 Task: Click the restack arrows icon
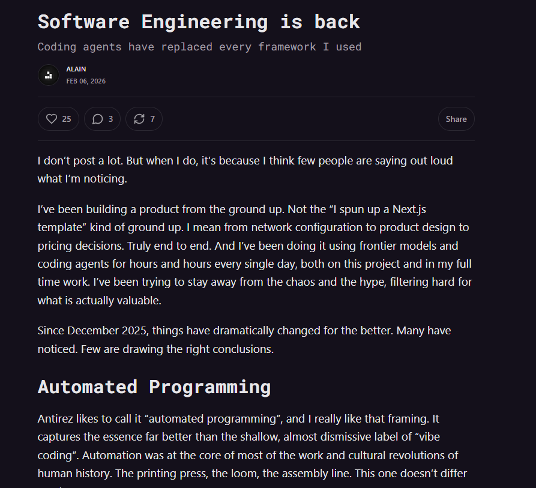tap(139, 119)
